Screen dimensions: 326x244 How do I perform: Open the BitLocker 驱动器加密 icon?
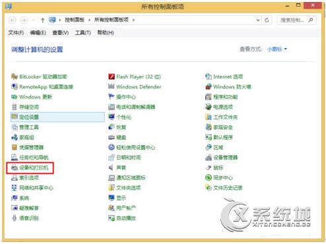(x=15, y=76)
